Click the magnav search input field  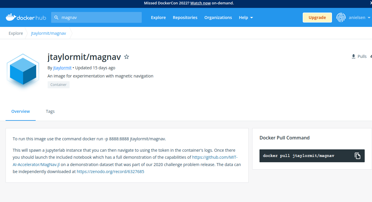[x=99, y=18]
